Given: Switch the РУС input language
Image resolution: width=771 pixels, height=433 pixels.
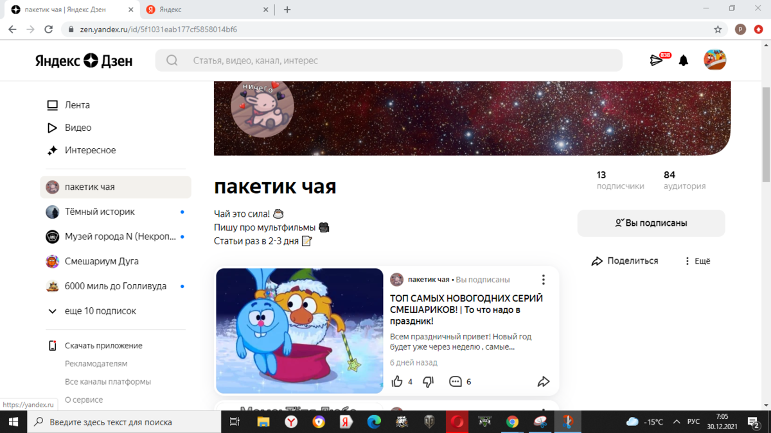Looking at the screenshot, I should pos(694,421).
